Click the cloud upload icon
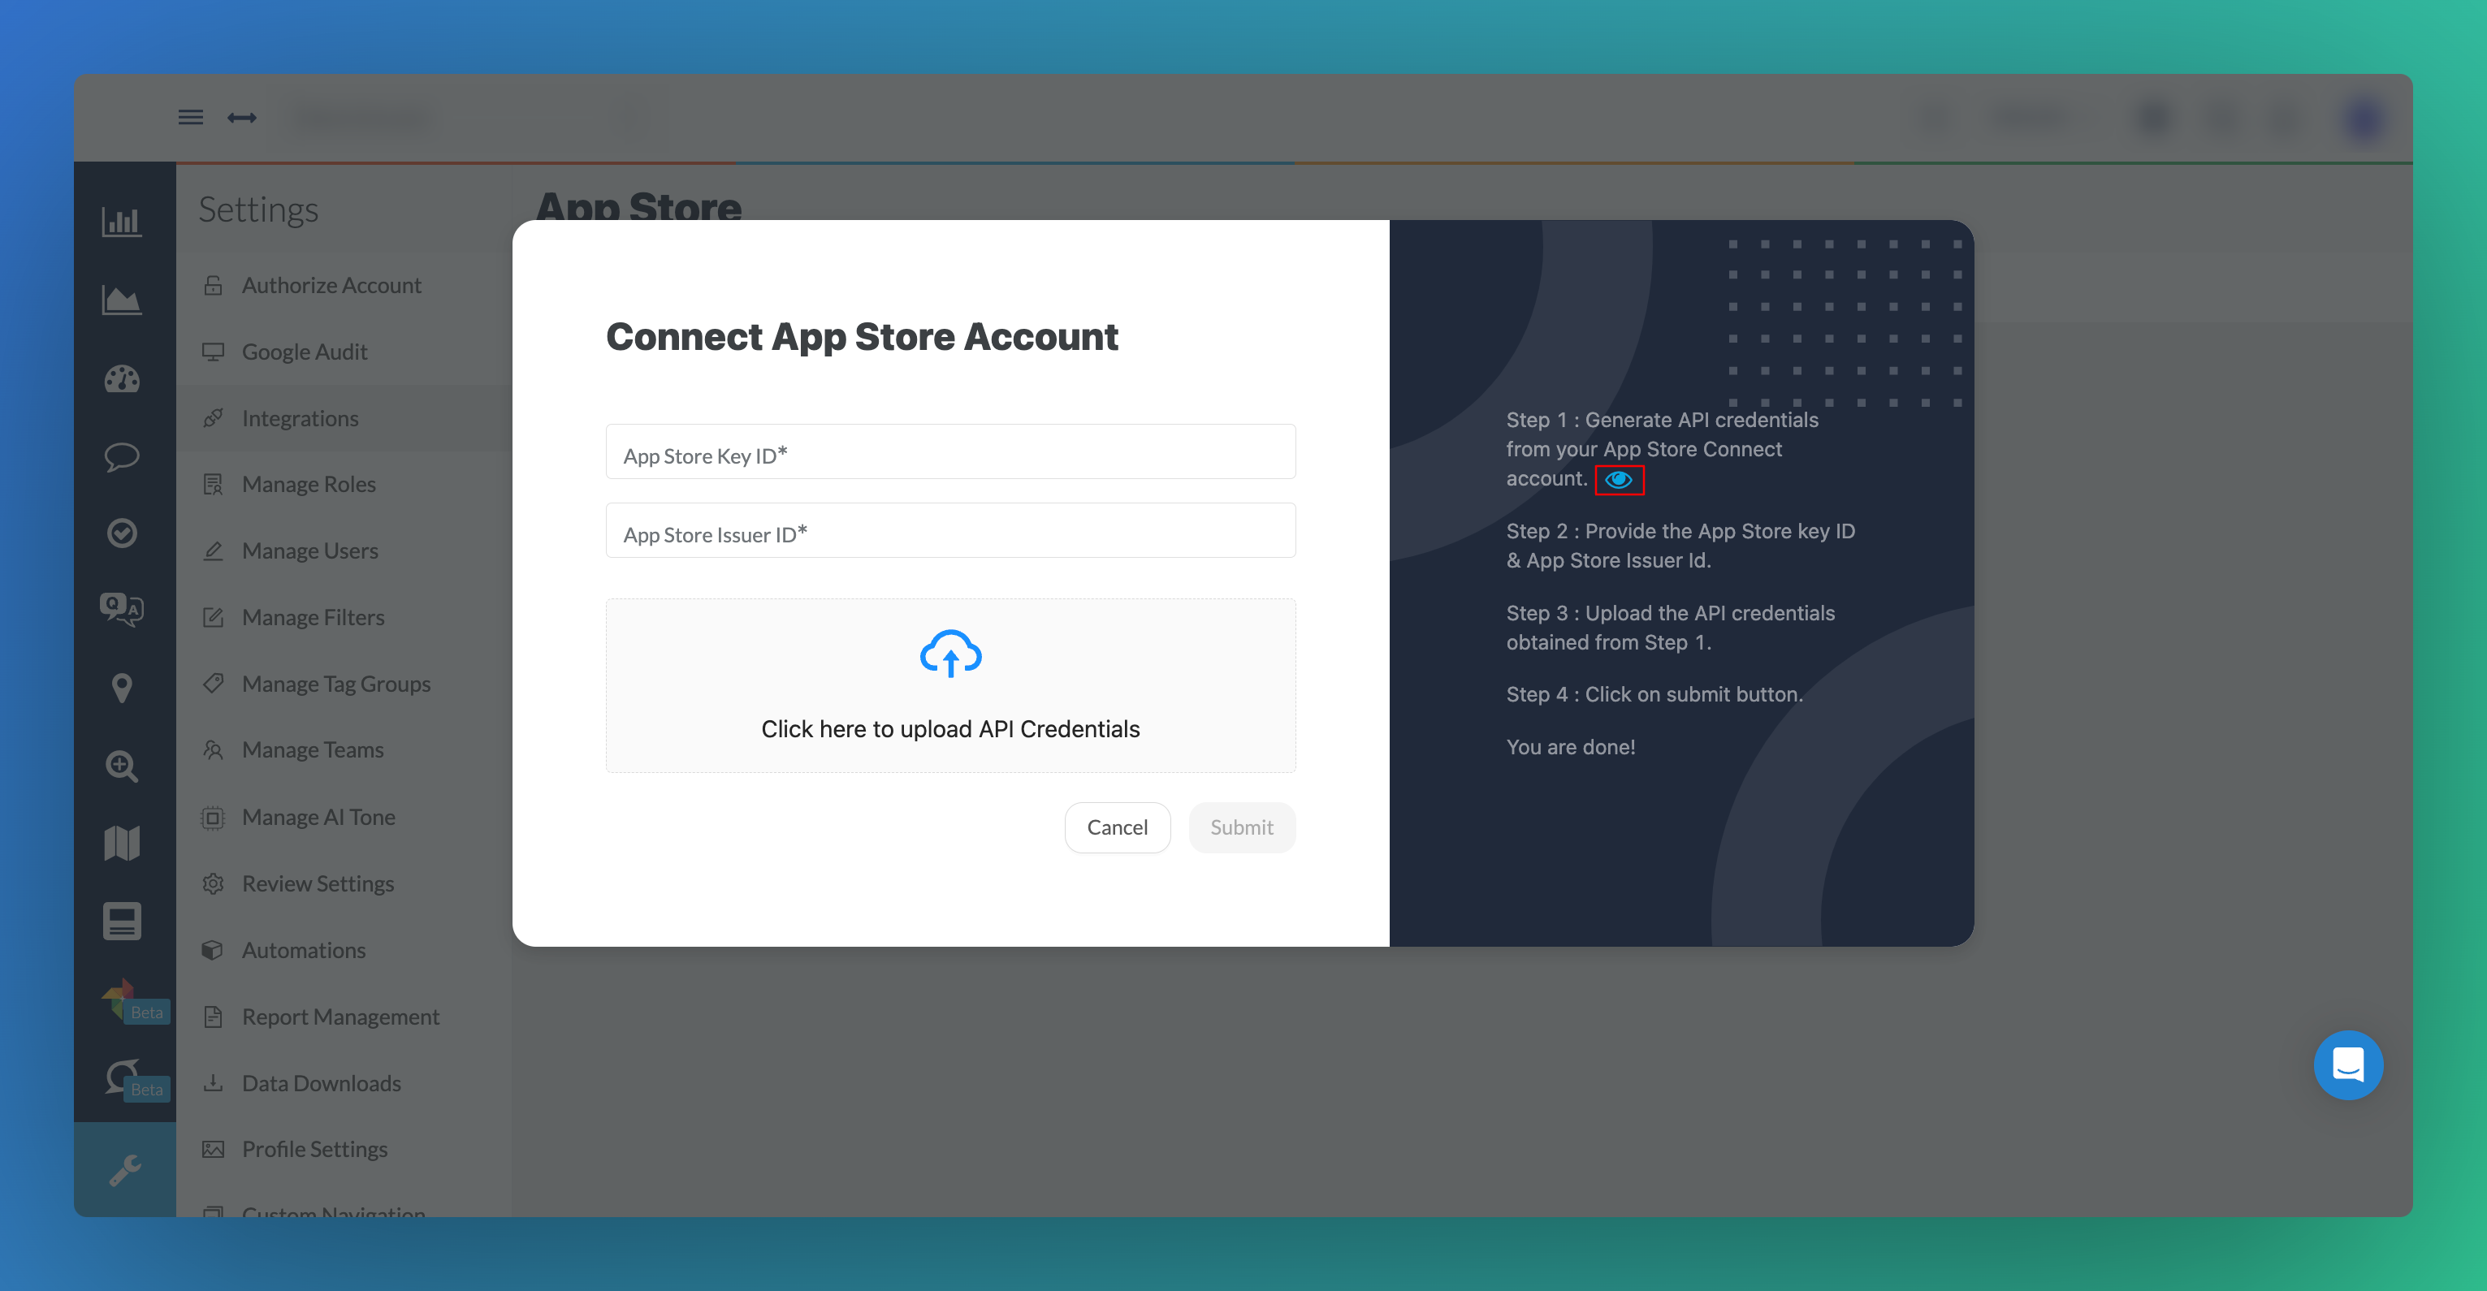Screen dimensions: 2487x1291 click(950, 654)
